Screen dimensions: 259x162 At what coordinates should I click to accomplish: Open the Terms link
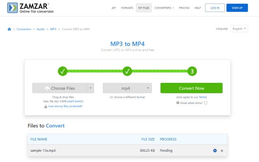pyautogui.click(x=202, y=97)
